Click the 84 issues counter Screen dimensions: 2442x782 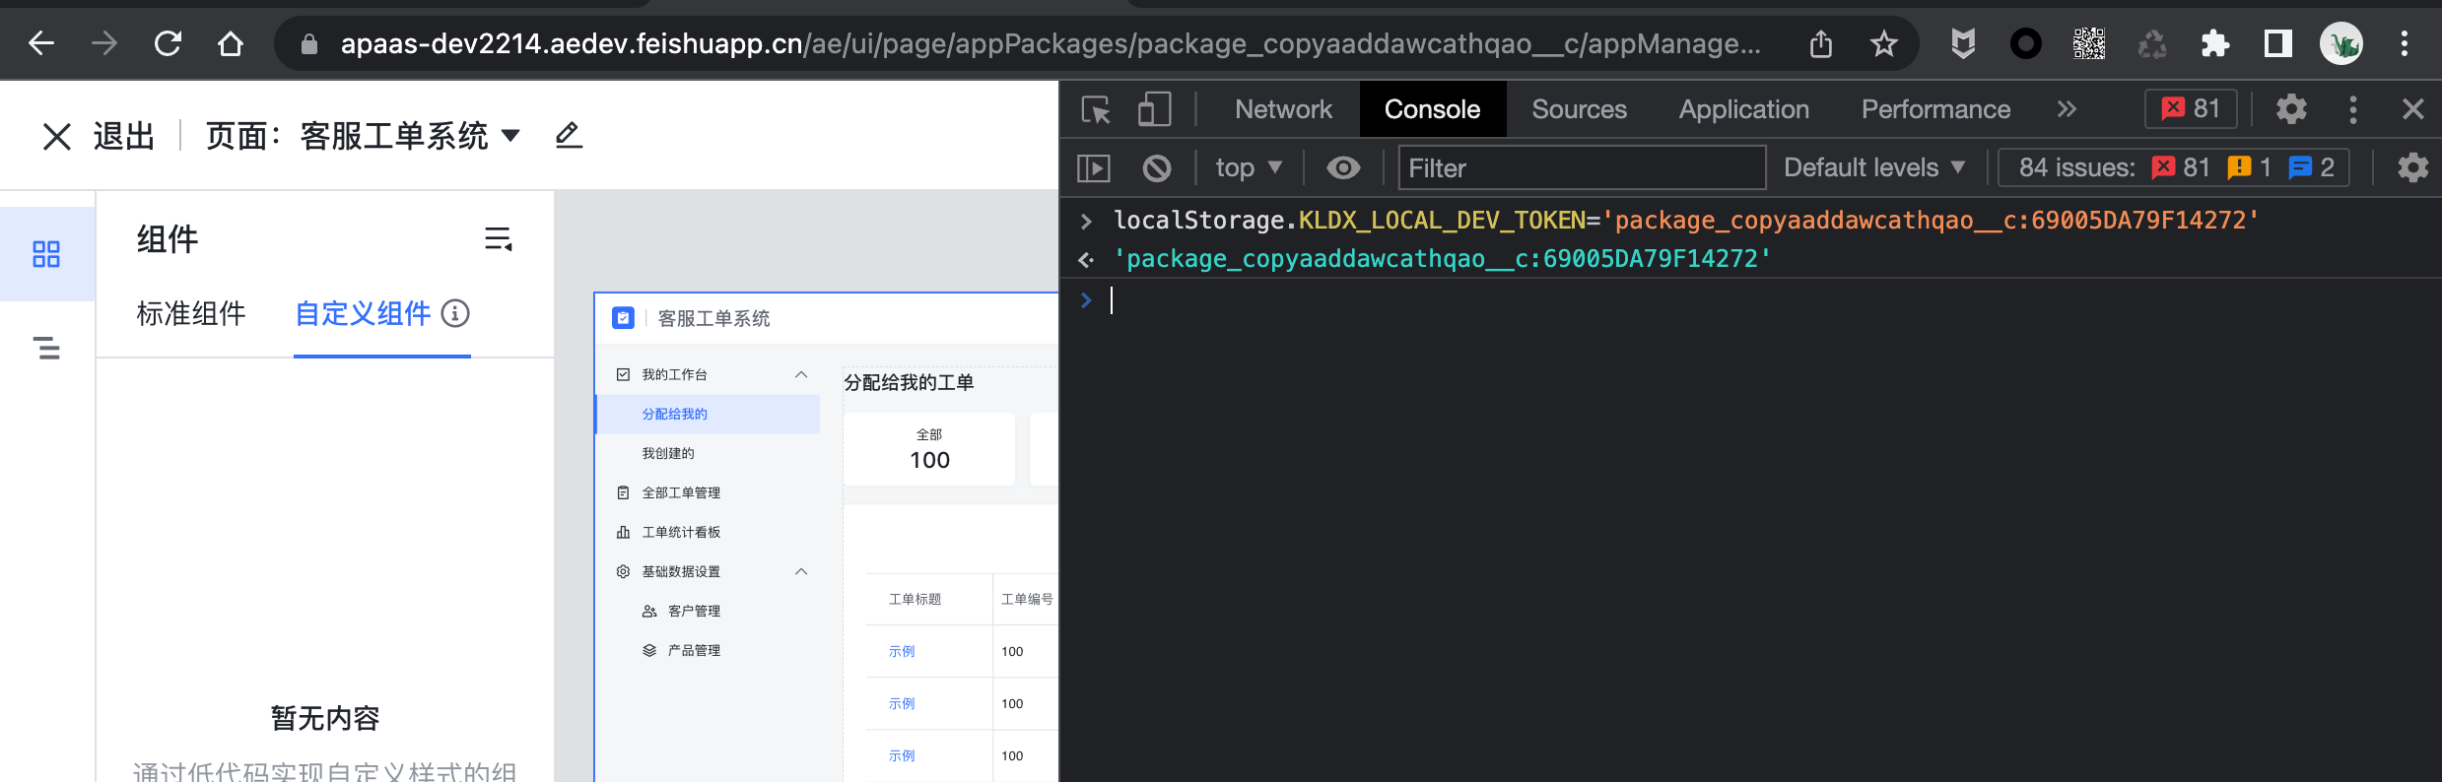2174,168
